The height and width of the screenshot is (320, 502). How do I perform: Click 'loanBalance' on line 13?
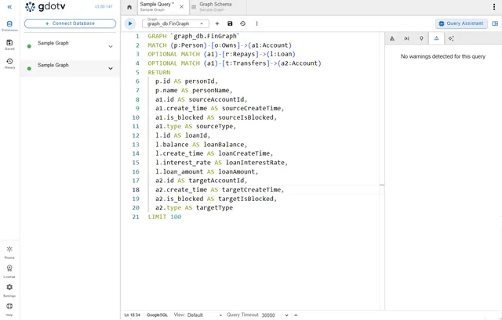click(224, 144)
